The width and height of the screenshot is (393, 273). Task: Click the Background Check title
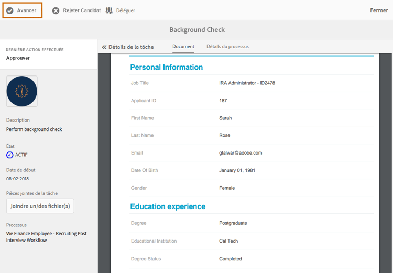coord(197,29)
